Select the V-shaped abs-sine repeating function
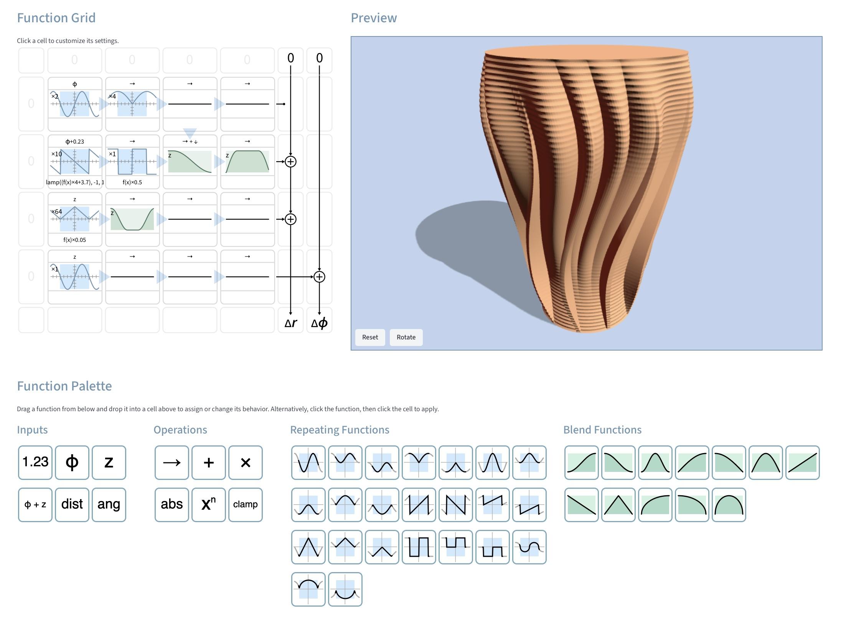The width and height of the screenshot is (841, 622). coord(419,462)
